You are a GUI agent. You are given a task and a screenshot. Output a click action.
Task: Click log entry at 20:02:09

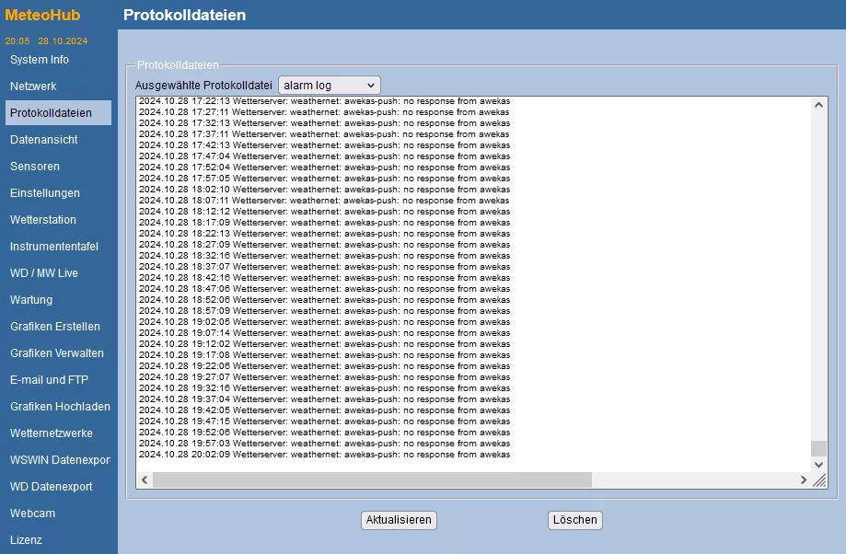pos(324,455)
